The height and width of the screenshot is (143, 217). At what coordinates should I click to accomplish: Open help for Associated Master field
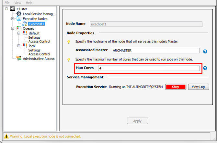pos(205,52)
